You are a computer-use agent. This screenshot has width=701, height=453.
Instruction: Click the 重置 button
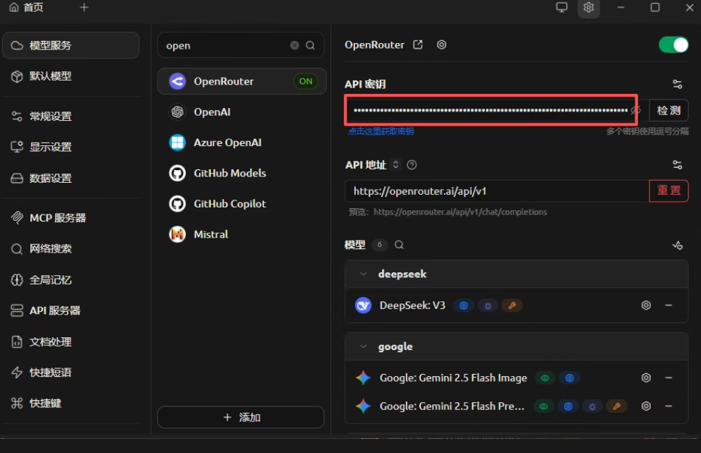click(669, 191)
